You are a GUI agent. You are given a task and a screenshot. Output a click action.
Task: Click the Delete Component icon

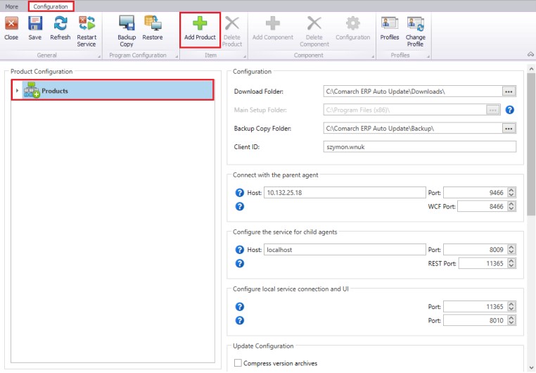pyautogui.click(x=314, y=24)
